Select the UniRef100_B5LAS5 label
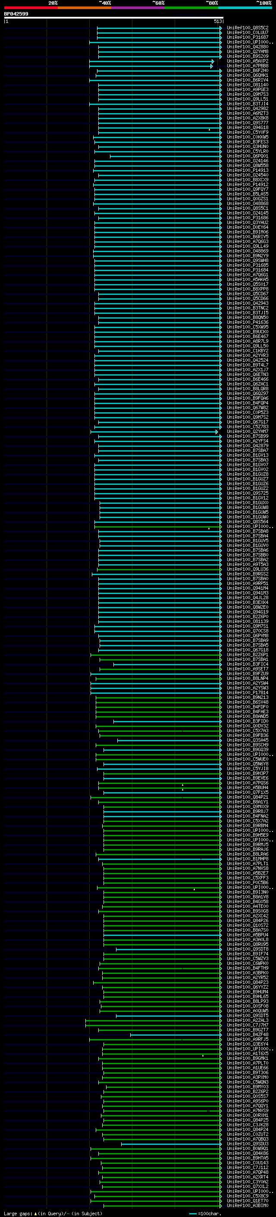 click(247, 194)
